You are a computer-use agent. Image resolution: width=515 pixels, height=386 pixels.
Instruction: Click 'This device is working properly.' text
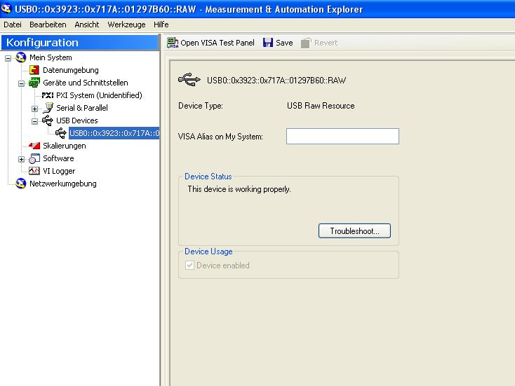[239, 189]
